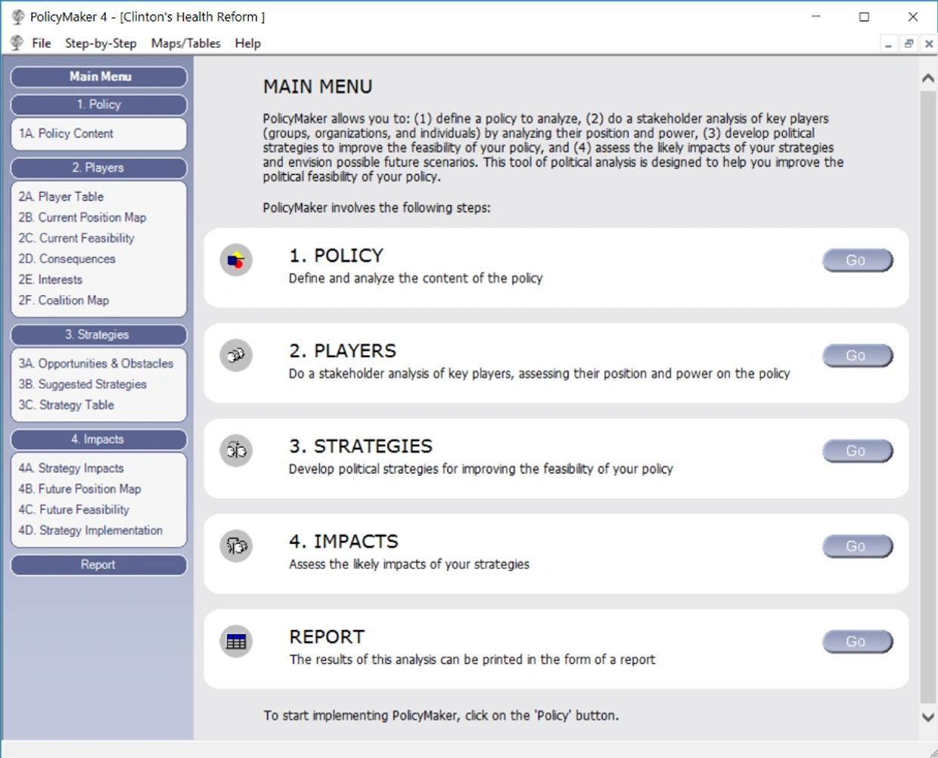Image resolution: width=938 pixels, height=758 pixels.
Task: Click the Strategies step icon
Action: [x=236, y=451]
